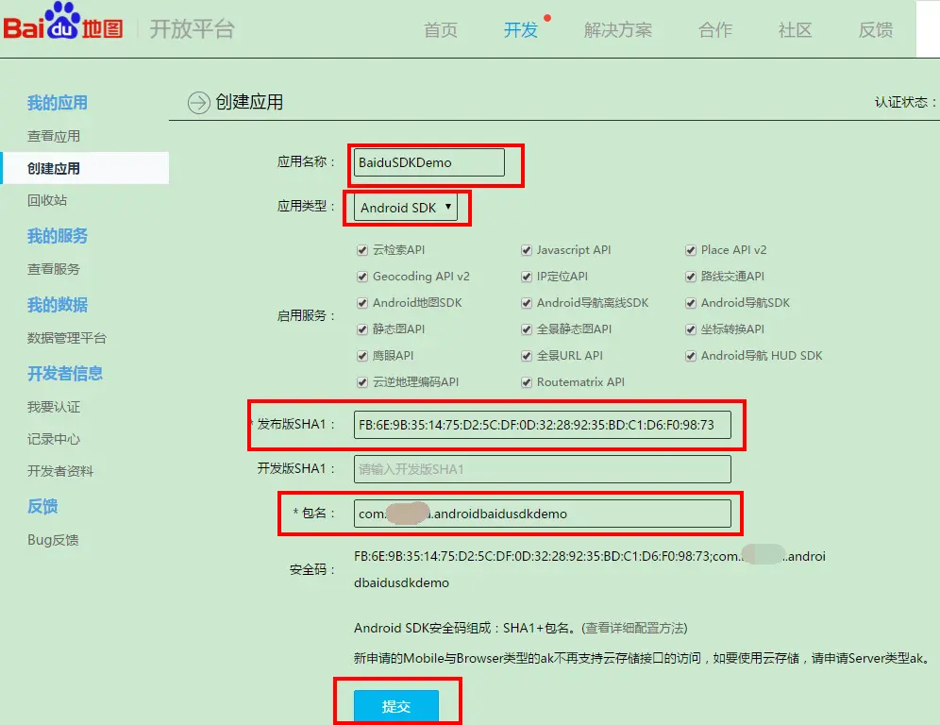Open 我要认证 in the sidebar
The height and width of the screenshot is (725, 940).
click(x=54, y=407)
